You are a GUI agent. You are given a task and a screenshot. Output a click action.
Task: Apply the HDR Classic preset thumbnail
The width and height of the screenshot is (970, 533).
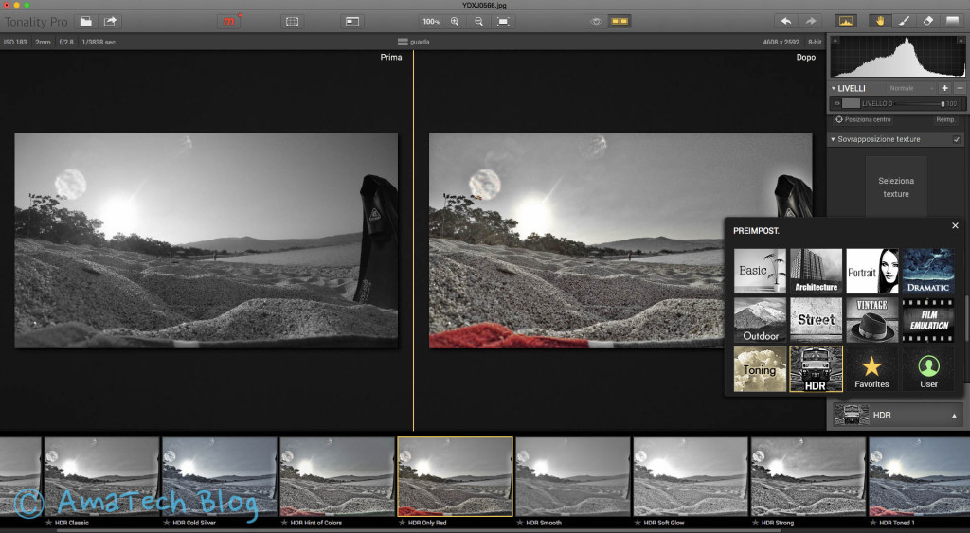[x=101, y=476]
